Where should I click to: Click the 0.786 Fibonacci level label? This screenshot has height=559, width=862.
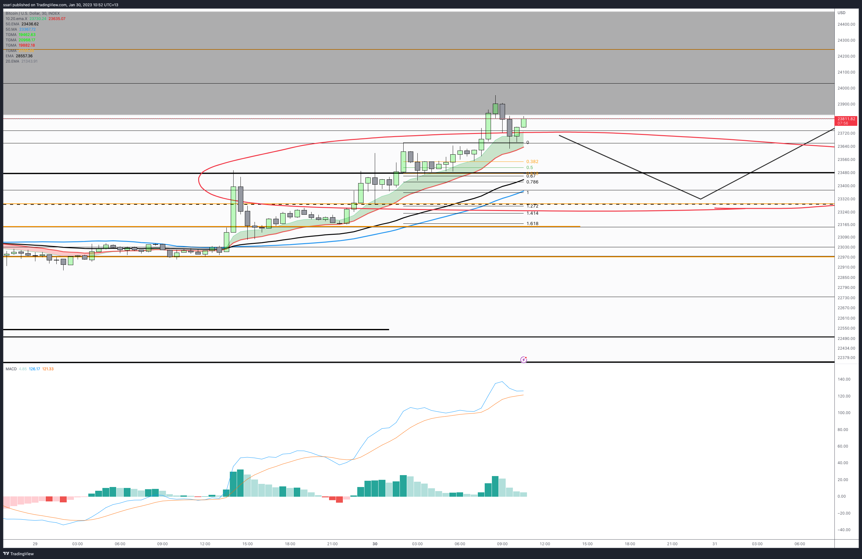[532, 182]
